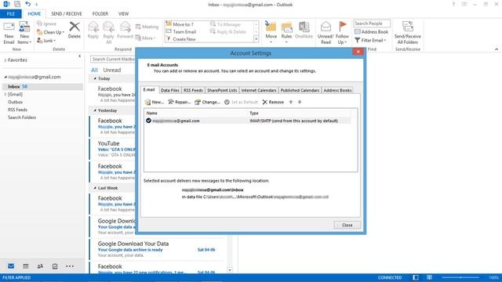Open the Clean Up dropdown
The image size is (502, 282).
(x=50, y=32)
